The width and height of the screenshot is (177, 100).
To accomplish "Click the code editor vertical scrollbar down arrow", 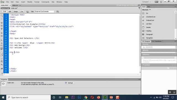I will tap(140, 72).
